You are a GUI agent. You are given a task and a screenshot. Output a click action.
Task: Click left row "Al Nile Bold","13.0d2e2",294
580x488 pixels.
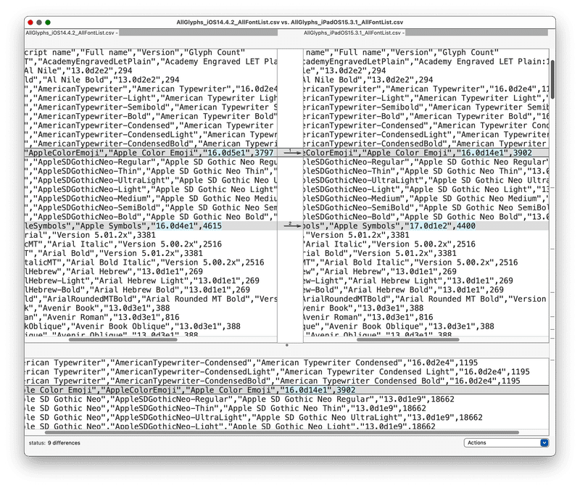[x=151, y=80]
